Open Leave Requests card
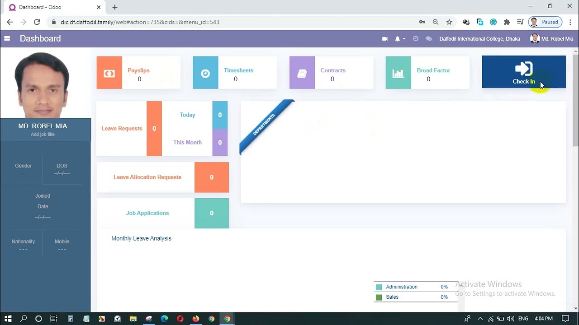 click(x=129, y=129)
